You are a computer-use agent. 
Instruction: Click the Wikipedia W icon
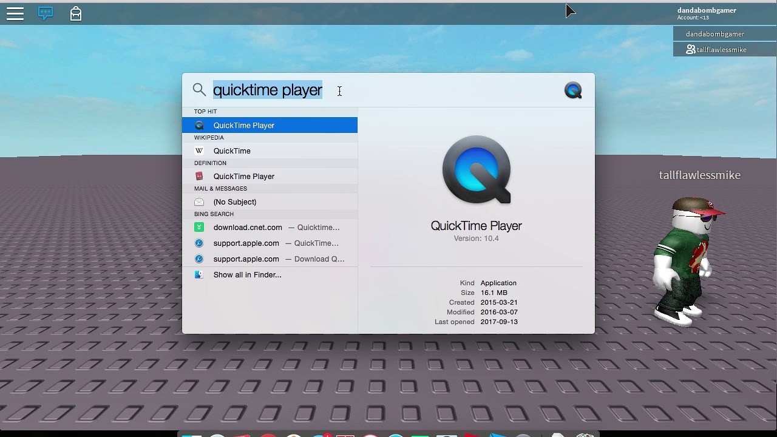tap(199, 151)
